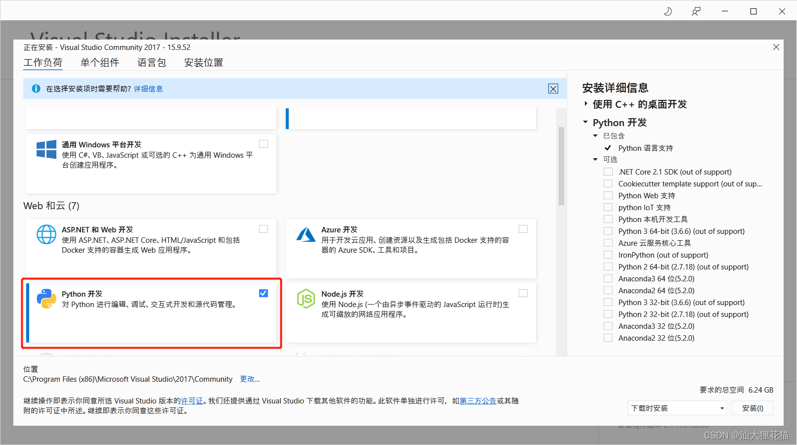Click 更改... to change install location
This screenshot has width=797, height=445.
(249, 379)
